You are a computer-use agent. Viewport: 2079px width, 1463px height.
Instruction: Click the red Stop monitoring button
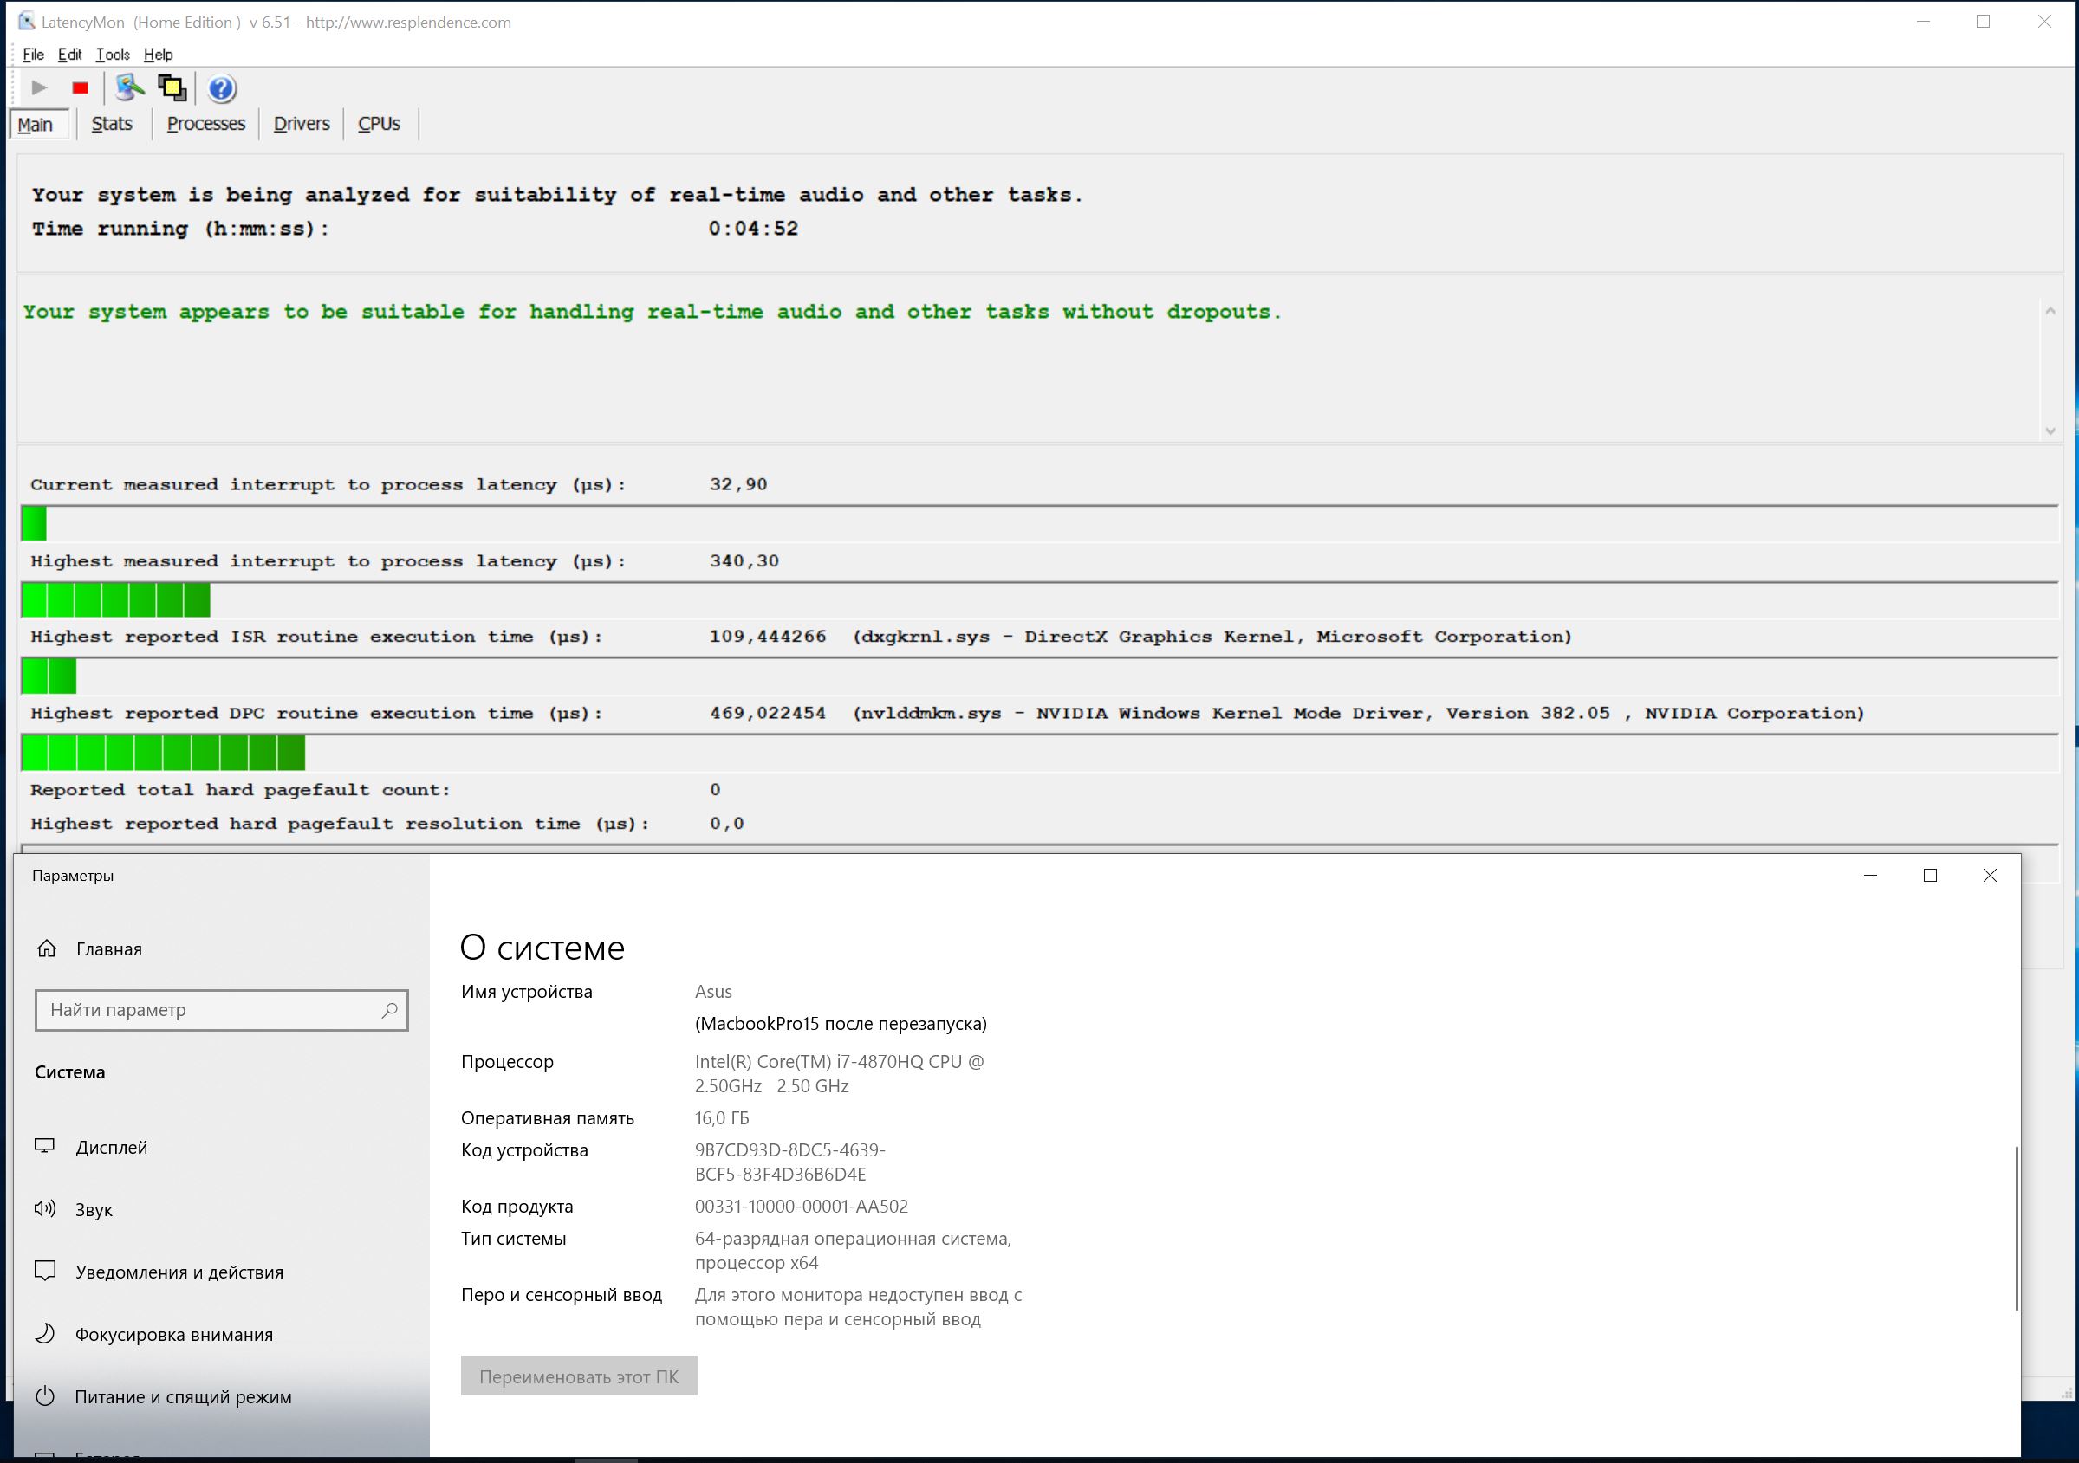click(x=80, y=87)
